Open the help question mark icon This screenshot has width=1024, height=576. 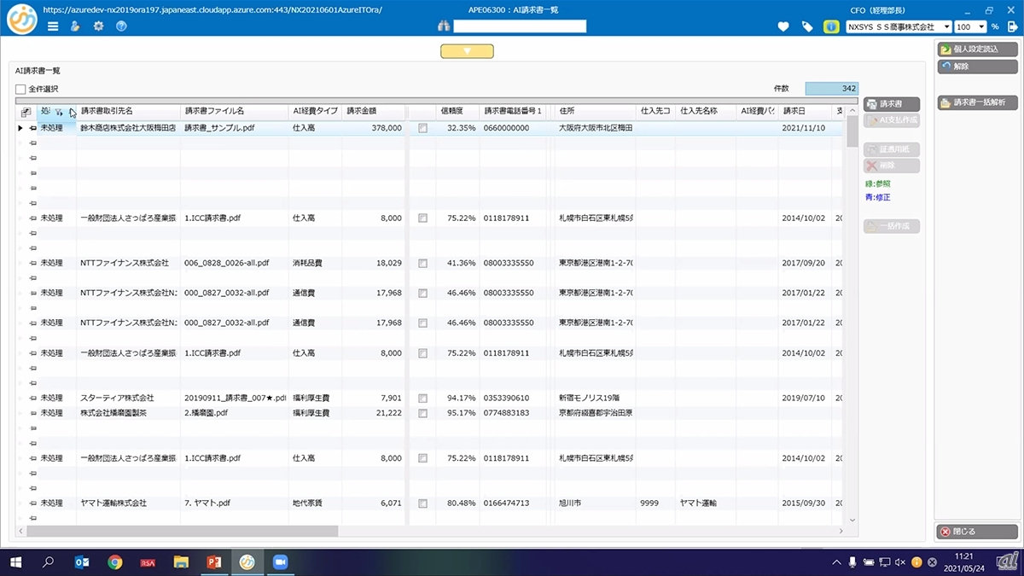(121, 26)
